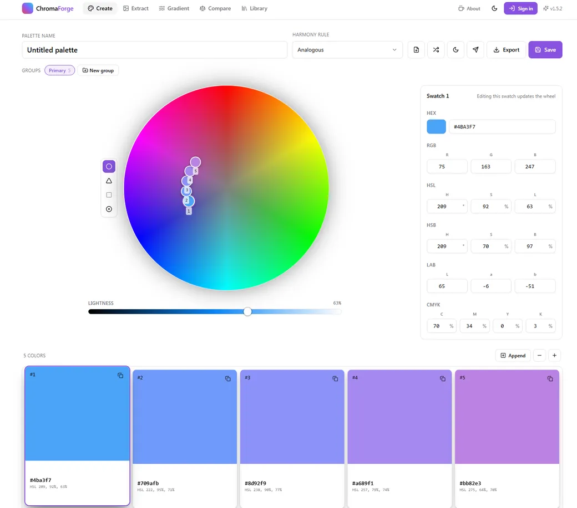Image resolution: width=577 pixels, height=508 pixels.
Task: Edit the CMYK K field 3
Action: [x=540, y=326]
